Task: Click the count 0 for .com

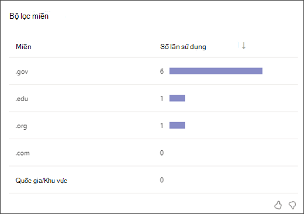Action: click(162, 153)
